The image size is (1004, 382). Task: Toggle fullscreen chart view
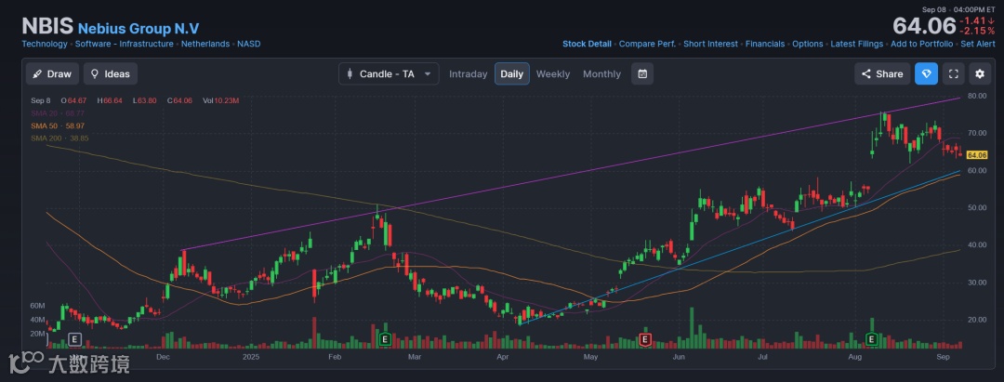pos(953,73)
